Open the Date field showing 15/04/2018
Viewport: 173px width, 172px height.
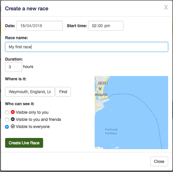(39, 26)
